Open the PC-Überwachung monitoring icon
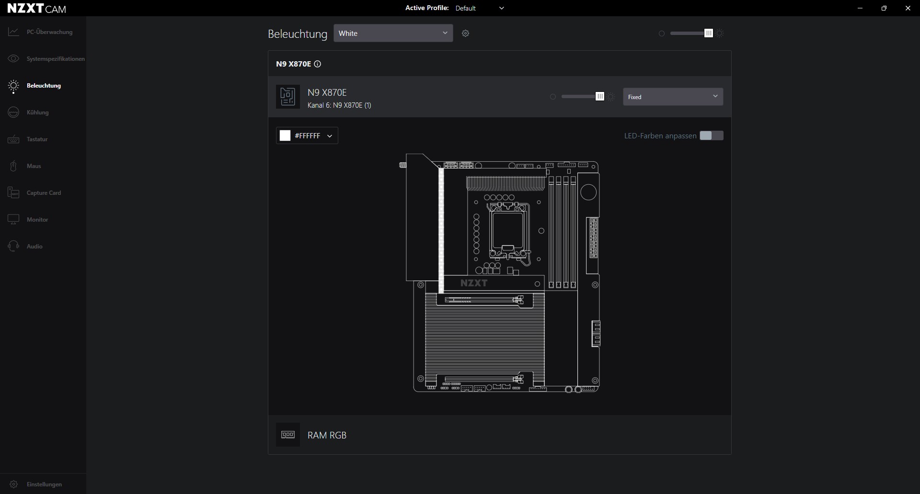Screen dimensions: 920x494 pos(13,32)
